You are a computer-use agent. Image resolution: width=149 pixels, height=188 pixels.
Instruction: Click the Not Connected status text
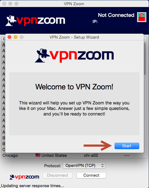point(116,15)
